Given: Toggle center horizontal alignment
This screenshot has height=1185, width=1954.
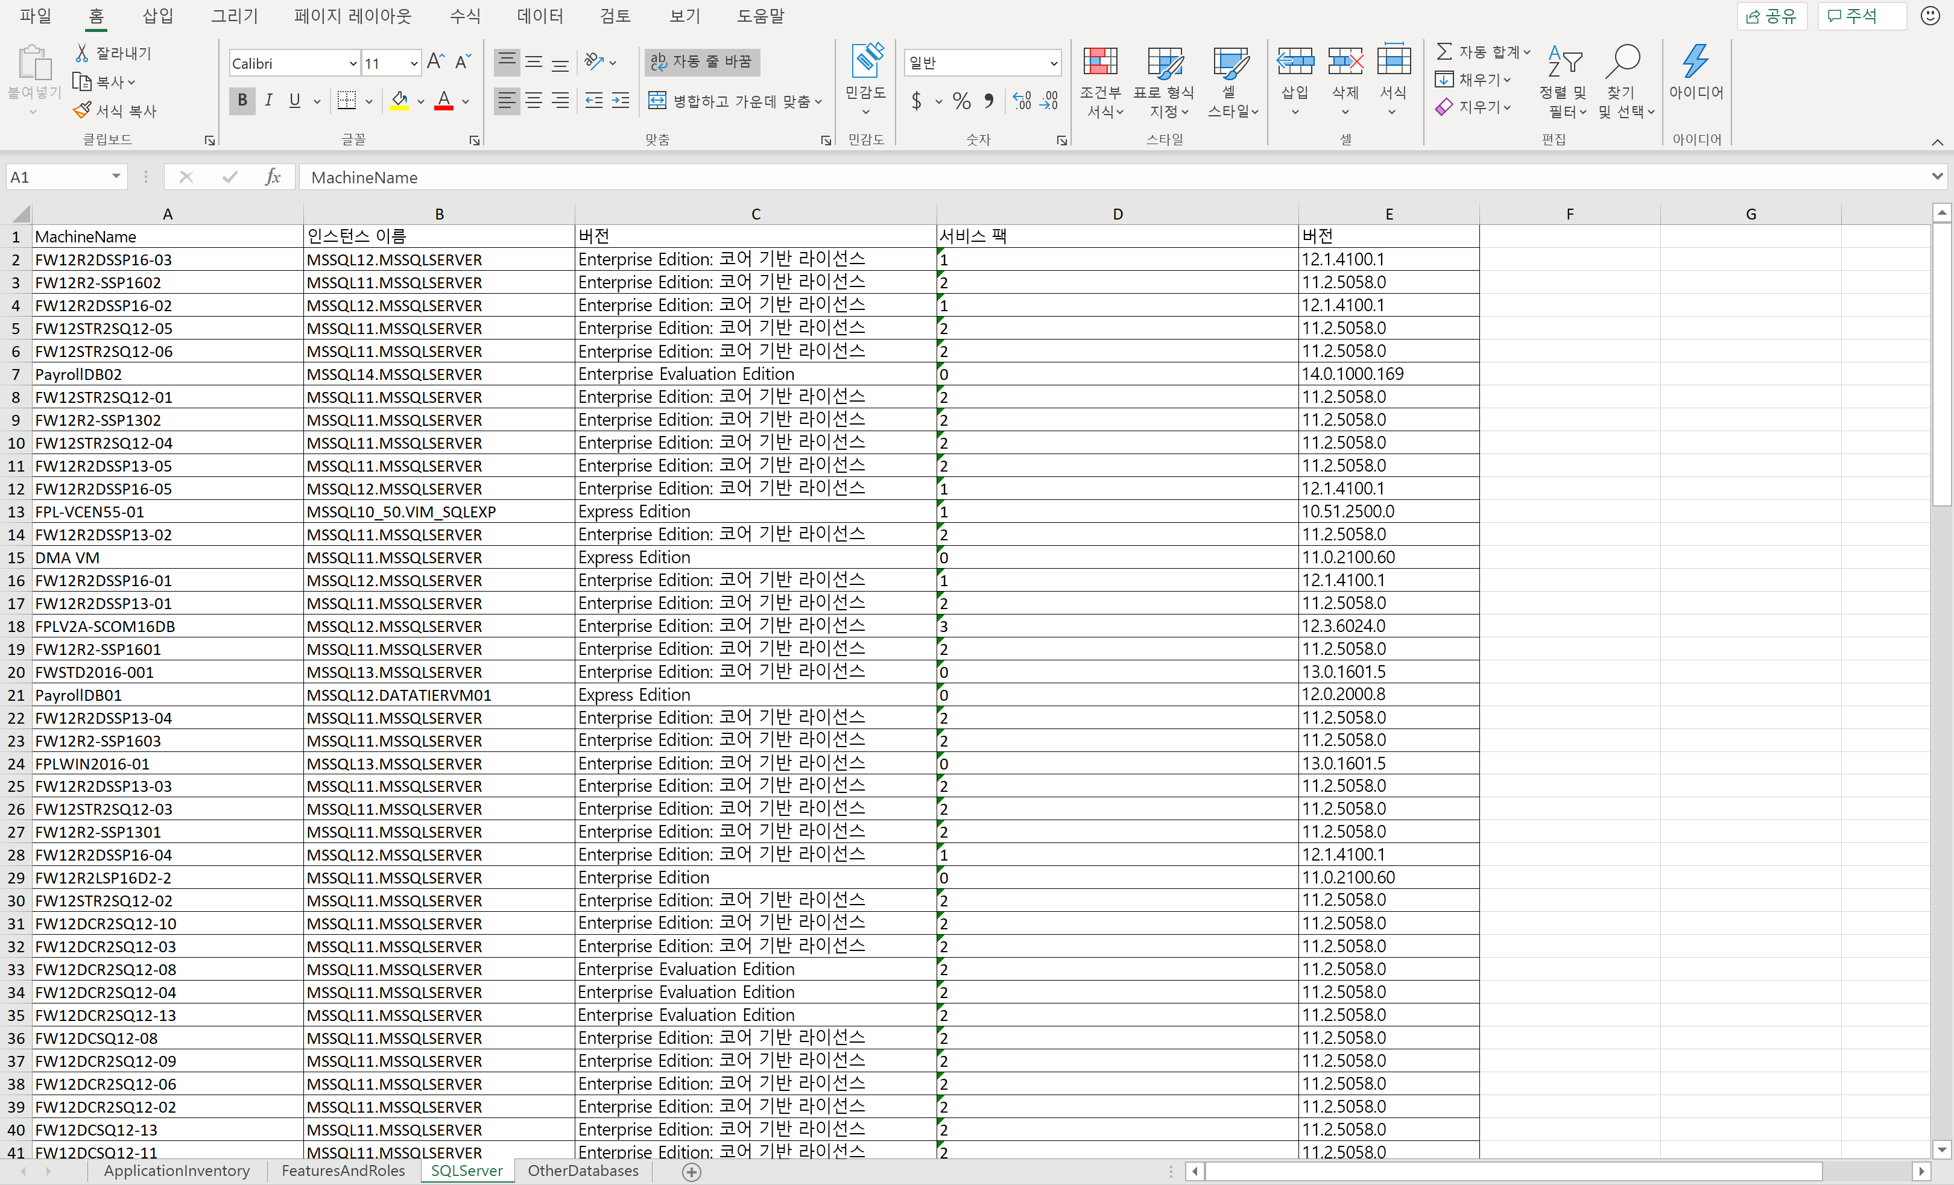Looking at the screenshot, I should coord(534,101).
